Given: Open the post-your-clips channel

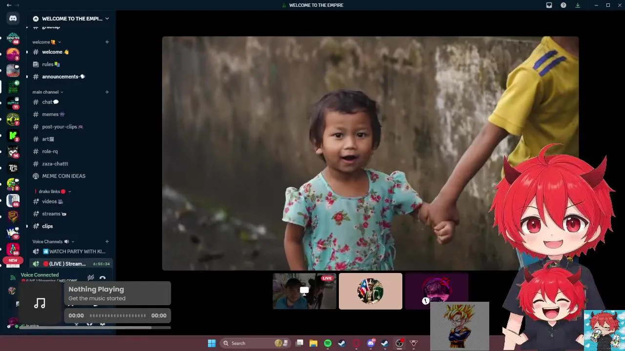Looking at the screenshot, I should pyautogui.click(x=71, y=126).
